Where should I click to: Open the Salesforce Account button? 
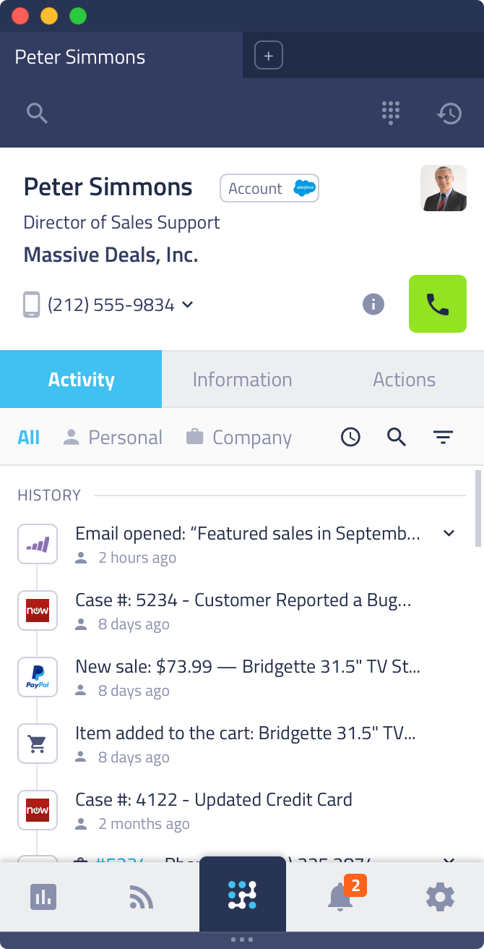269,189
